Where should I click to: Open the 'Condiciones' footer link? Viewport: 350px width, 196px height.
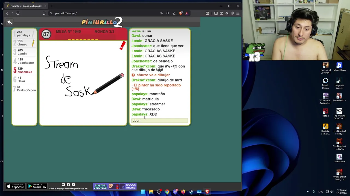click(68, 189)
